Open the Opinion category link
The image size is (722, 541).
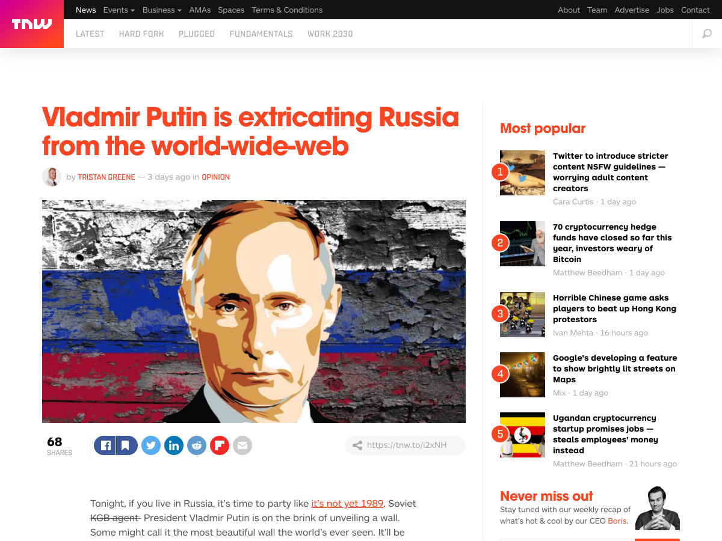[215, 177]
